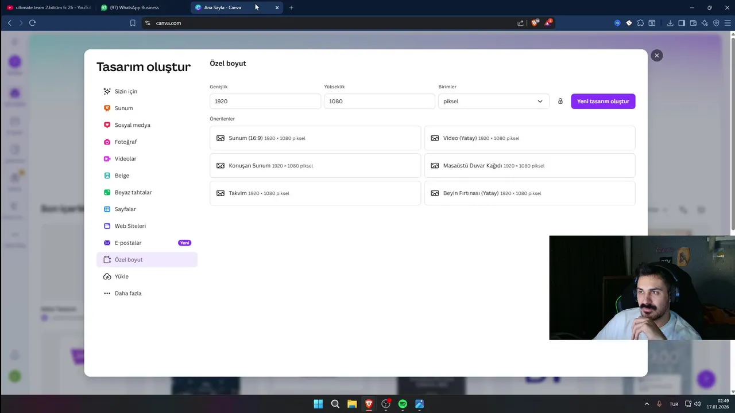Select Sizin için in the sidebar
The width and height of the screenshot is (735, 413).
[x=147, y=91]
